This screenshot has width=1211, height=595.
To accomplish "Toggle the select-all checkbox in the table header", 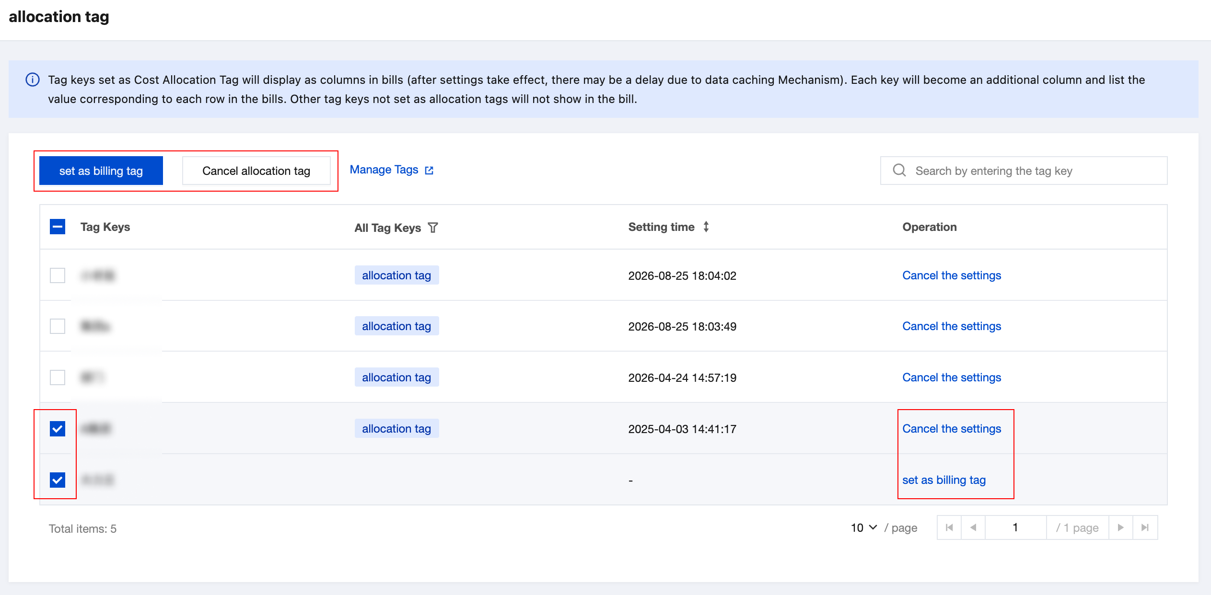I will pos(58,227).
